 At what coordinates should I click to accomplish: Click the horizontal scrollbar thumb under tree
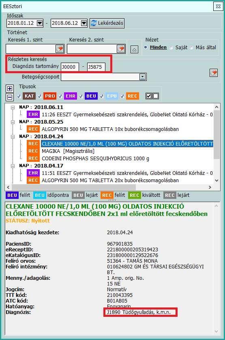(73, 187)
